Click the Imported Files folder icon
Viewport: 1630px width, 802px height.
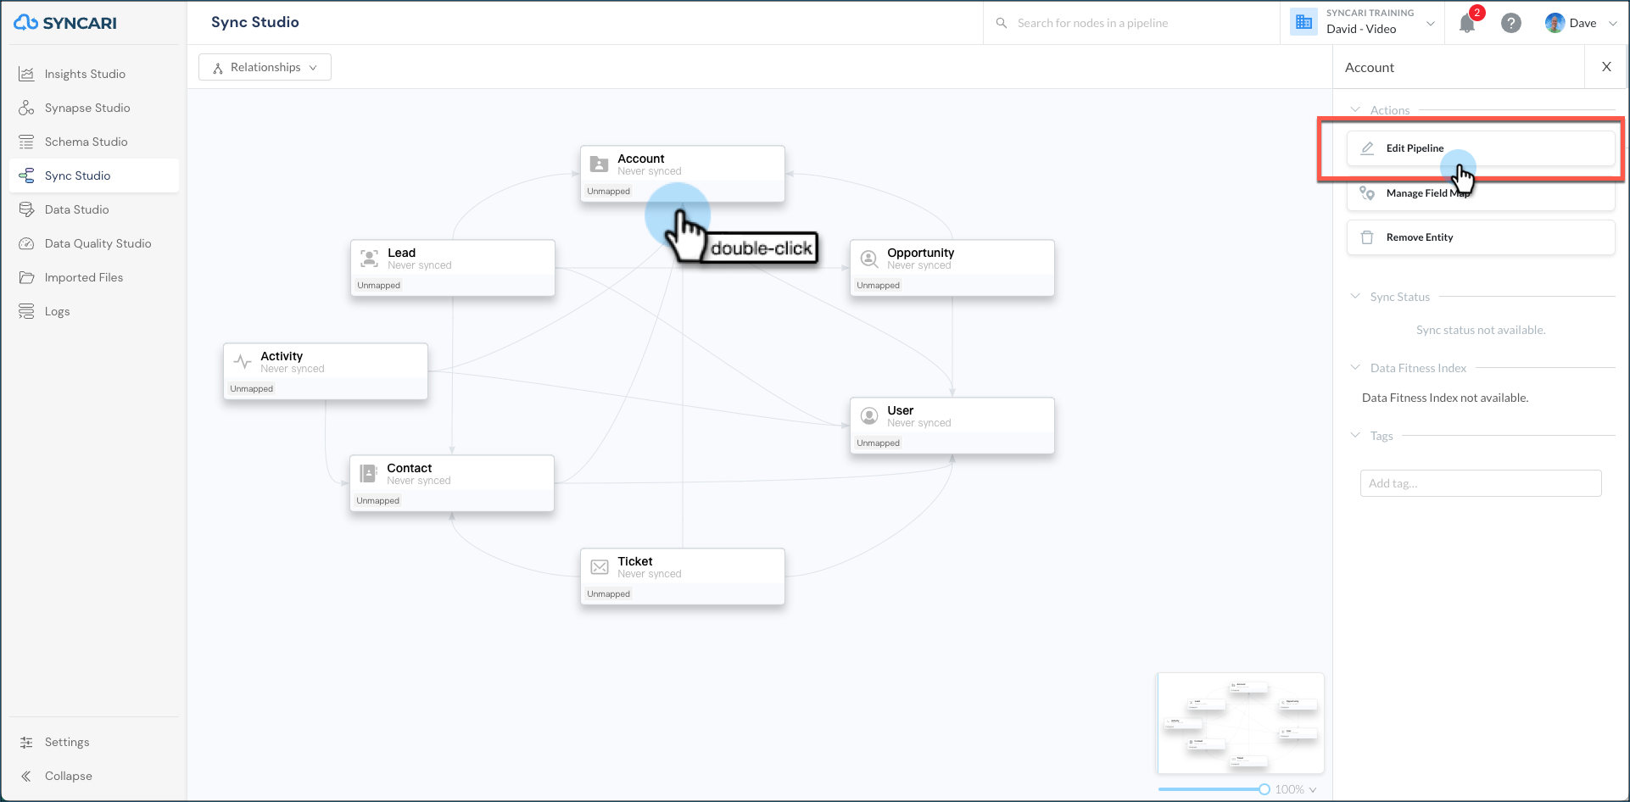pyautogui.click(x=26, y=277)
